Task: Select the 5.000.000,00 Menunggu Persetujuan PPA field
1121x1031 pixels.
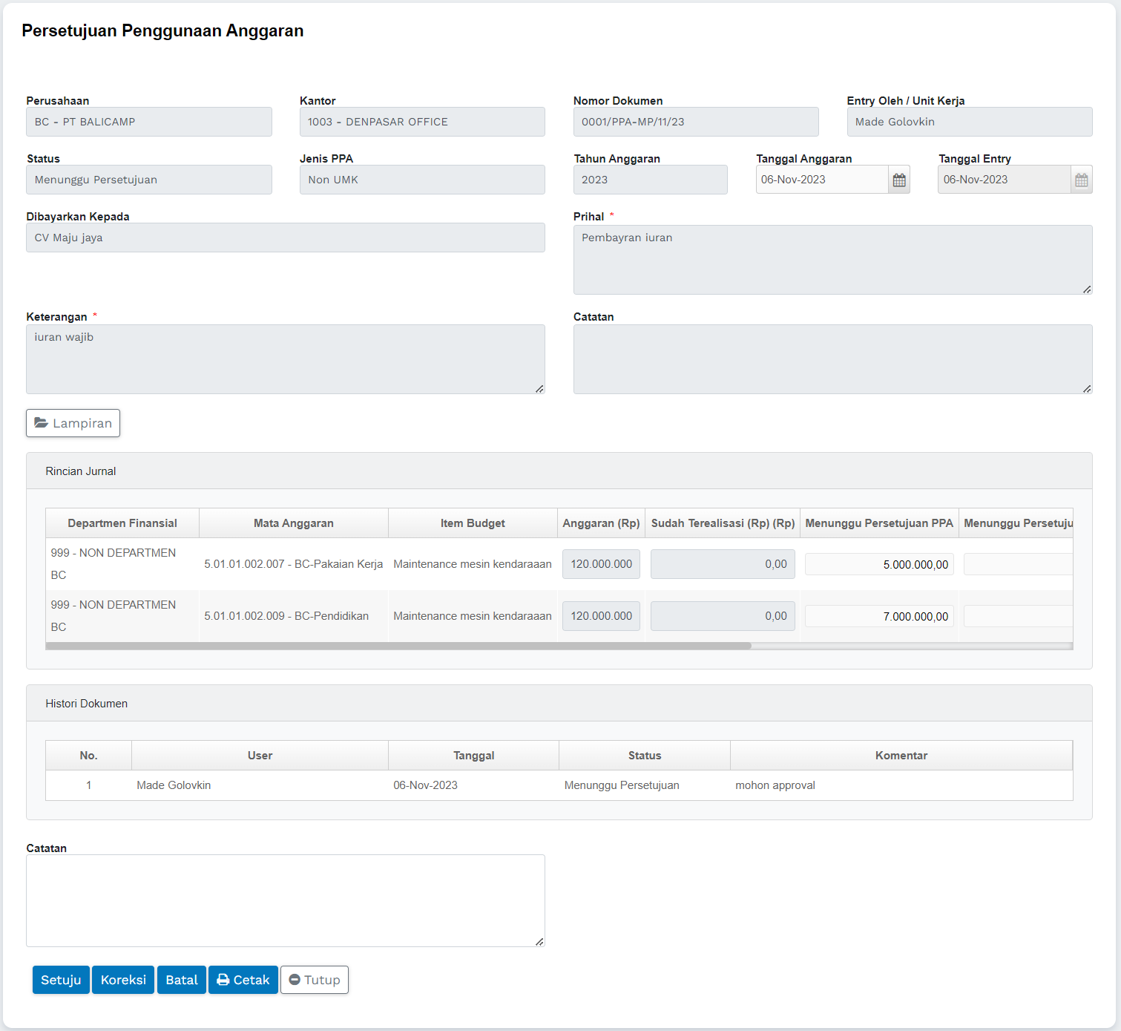Action: click(x=878, y=564)
